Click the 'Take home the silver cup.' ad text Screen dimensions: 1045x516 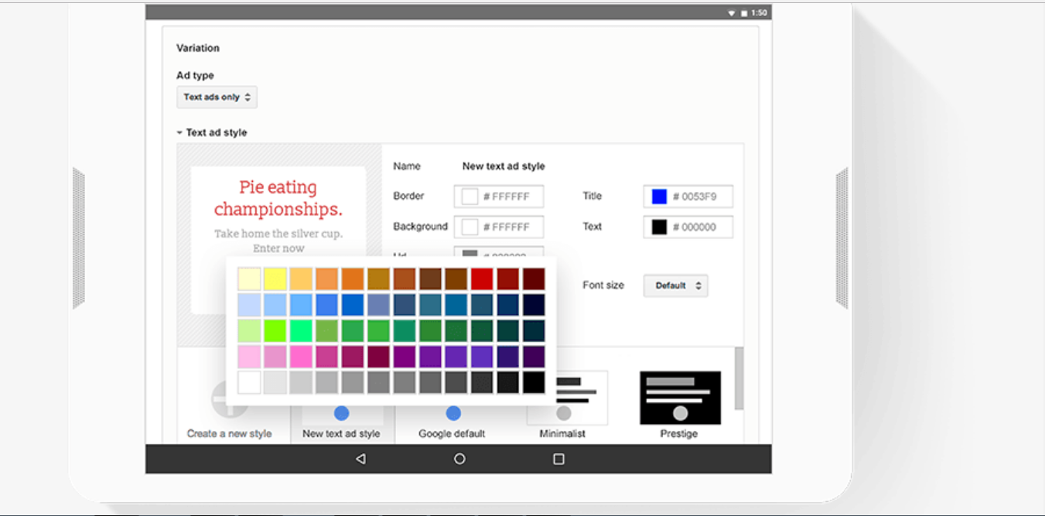click(278, 234)
